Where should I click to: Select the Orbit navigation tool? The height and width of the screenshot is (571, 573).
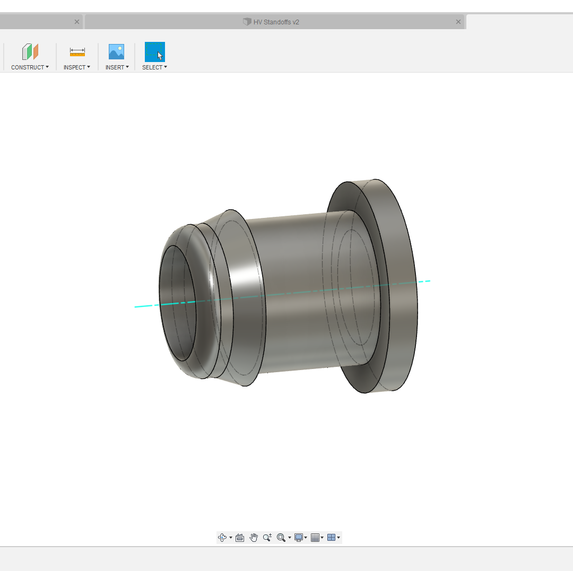[223, 538]
